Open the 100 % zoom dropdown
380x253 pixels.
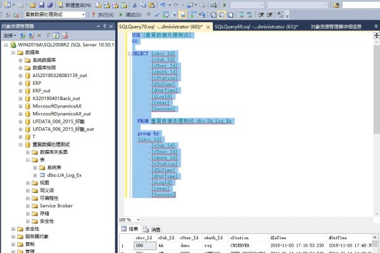coord(138,219)
